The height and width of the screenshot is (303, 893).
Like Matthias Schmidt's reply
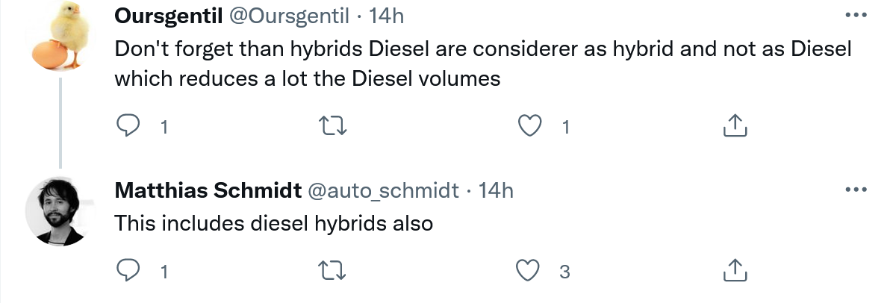point(530,269)
